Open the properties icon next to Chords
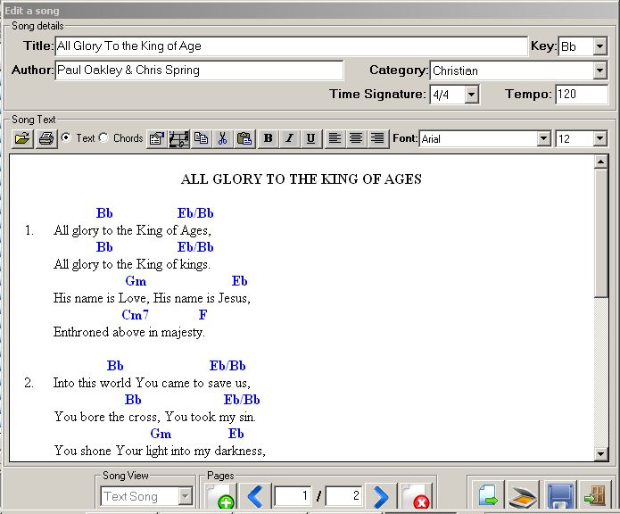 [157, 139]
